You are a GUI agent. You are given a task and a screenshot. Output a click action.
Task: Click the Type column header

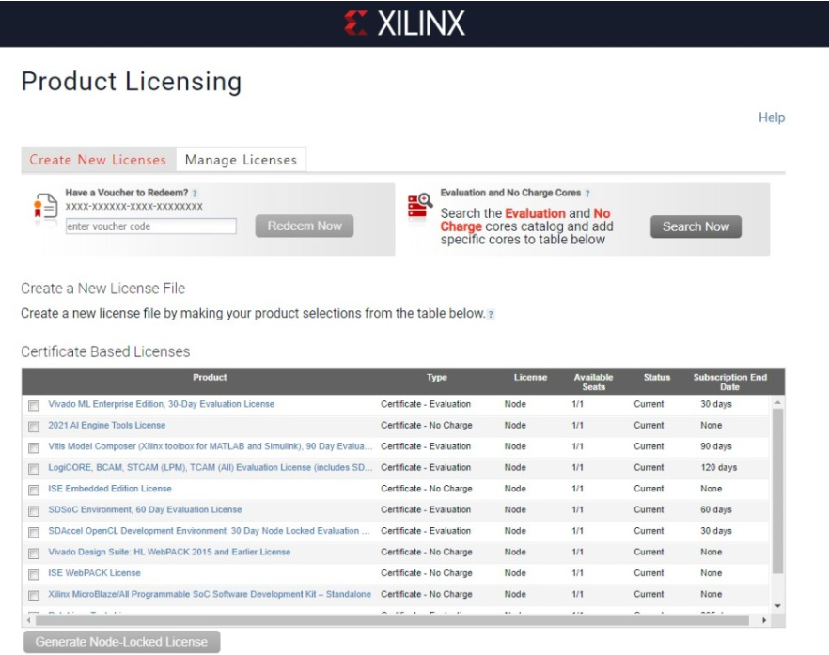coord(437,378)
